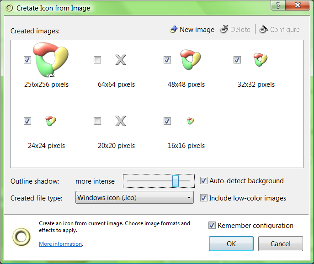Toggle Include low-color images checkbox

204,198
